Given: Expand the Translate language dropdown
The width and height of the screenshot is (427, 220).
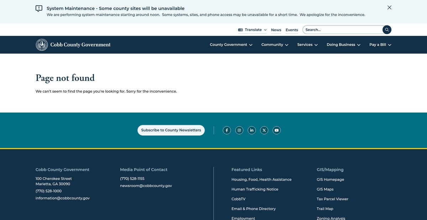Looking at the screenshot, I should point(253,30).
